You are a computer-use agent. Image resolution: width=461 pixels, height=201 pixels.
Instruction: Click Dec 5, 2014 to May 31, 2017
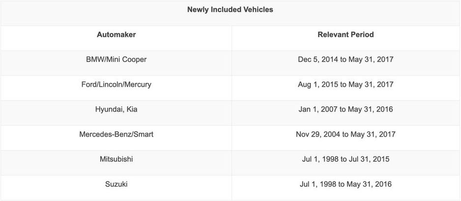coord(346,59)
